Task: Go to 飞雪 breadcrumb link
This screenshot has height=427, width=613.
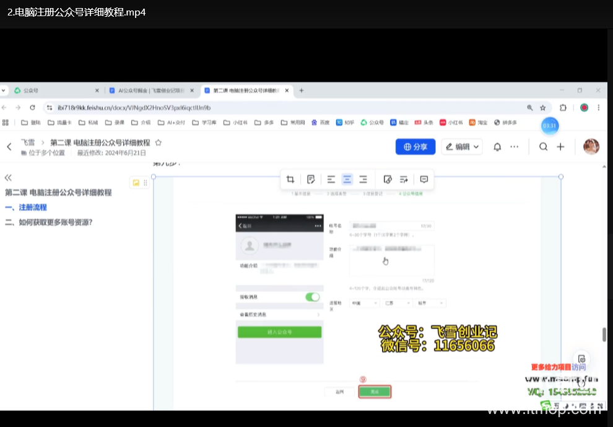Action: click(28, 143)
